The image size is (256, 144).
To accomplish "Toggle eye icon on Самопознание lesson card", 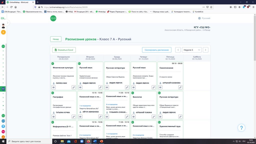I will (160, 87).
